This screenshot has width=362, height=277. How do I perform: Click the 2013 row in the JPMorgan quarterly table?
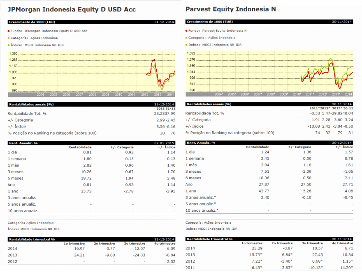pyautogui.click(x=91, y=255)
